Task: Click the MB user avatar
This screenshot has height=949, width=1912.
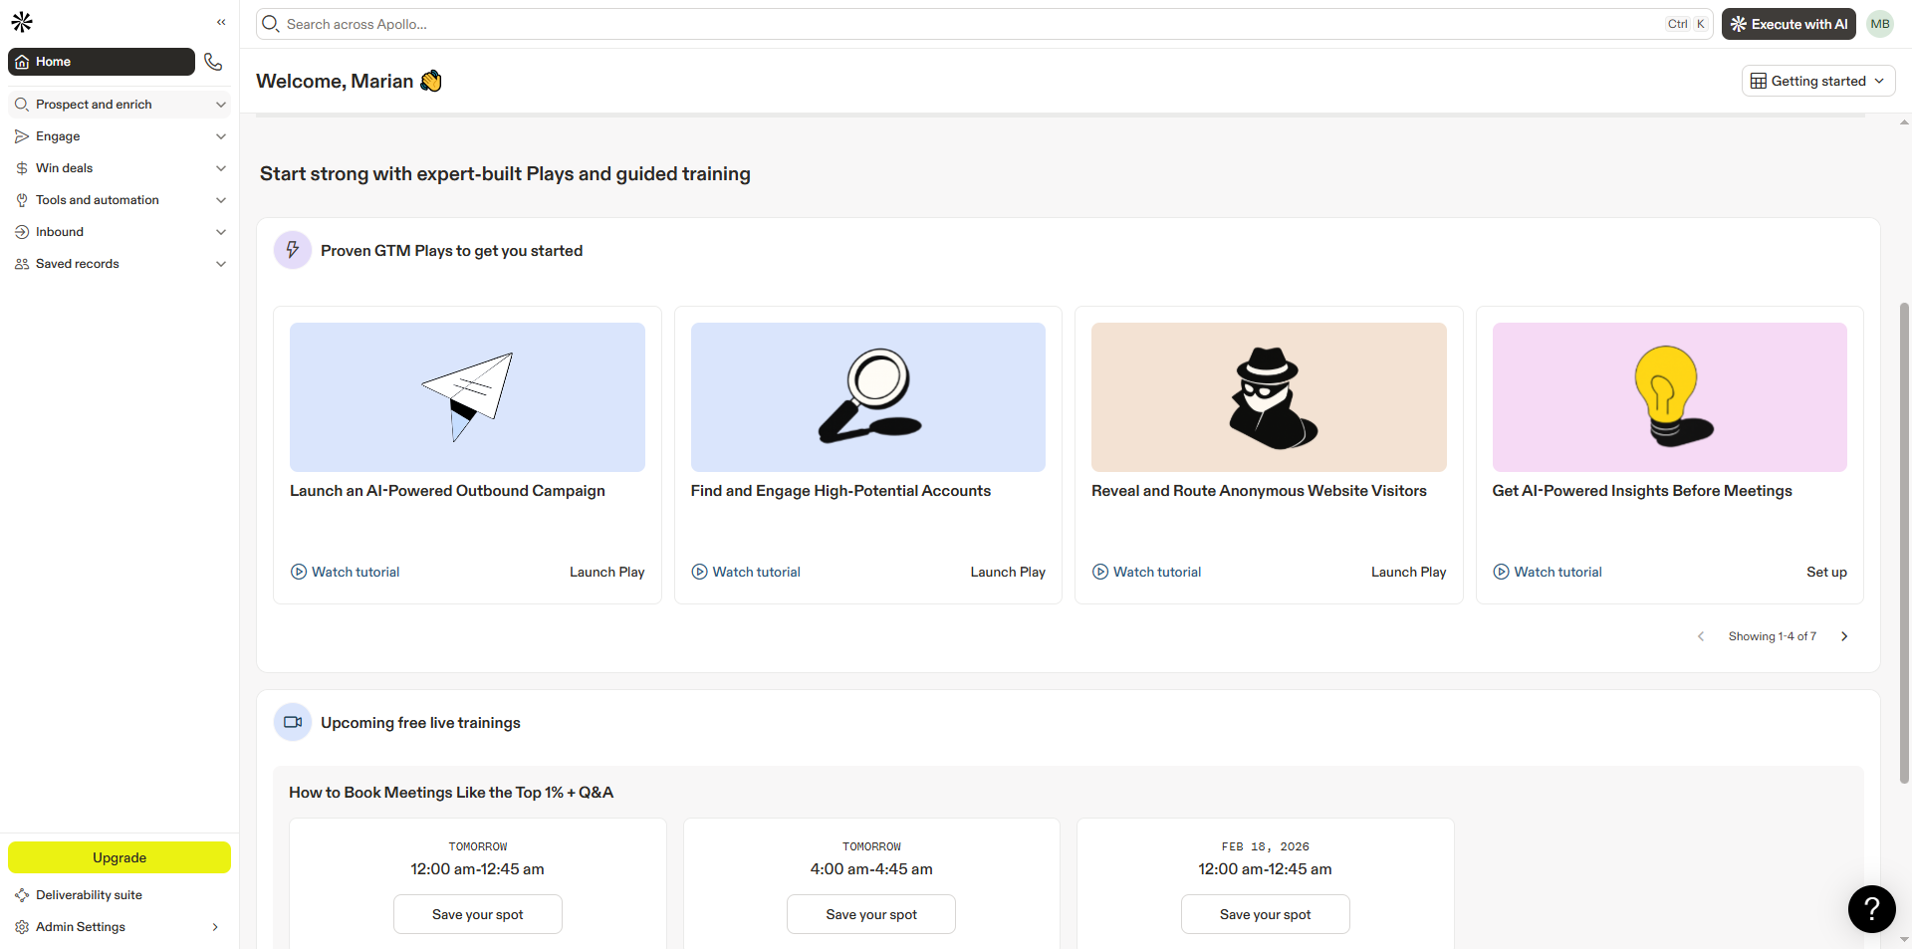Action: click(1879, 24)
